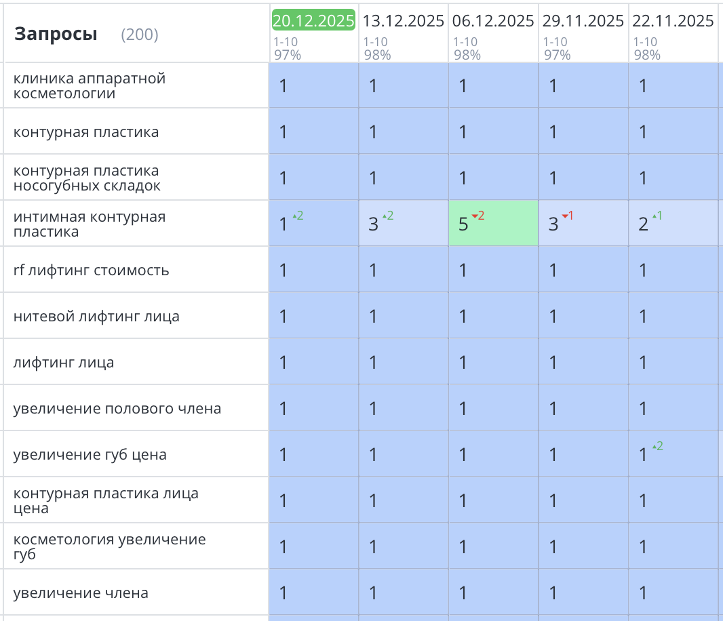Click the "1-10 97%" label under 20.12.2025
The image size is (723, 621).
click(286, 45)
